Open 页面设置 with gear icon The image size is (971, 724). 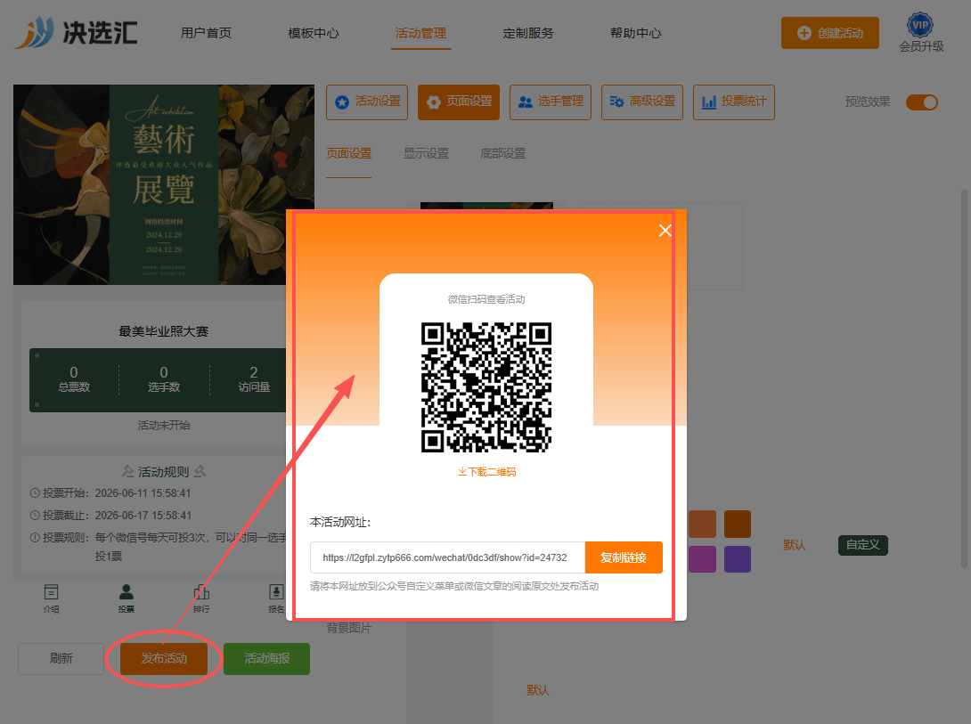(x=459, y=102)
